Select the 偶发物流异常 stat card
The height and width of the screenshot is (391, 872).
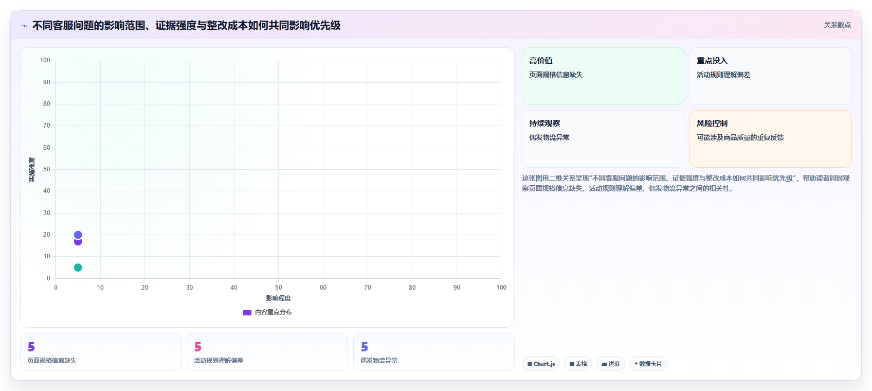tap(434, 352)
